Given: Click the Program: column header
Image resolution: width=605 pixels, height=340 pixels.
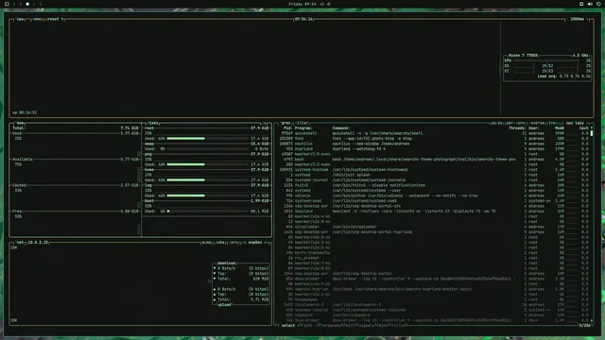Looking at the screenshot, I should (x=303, y=128).
